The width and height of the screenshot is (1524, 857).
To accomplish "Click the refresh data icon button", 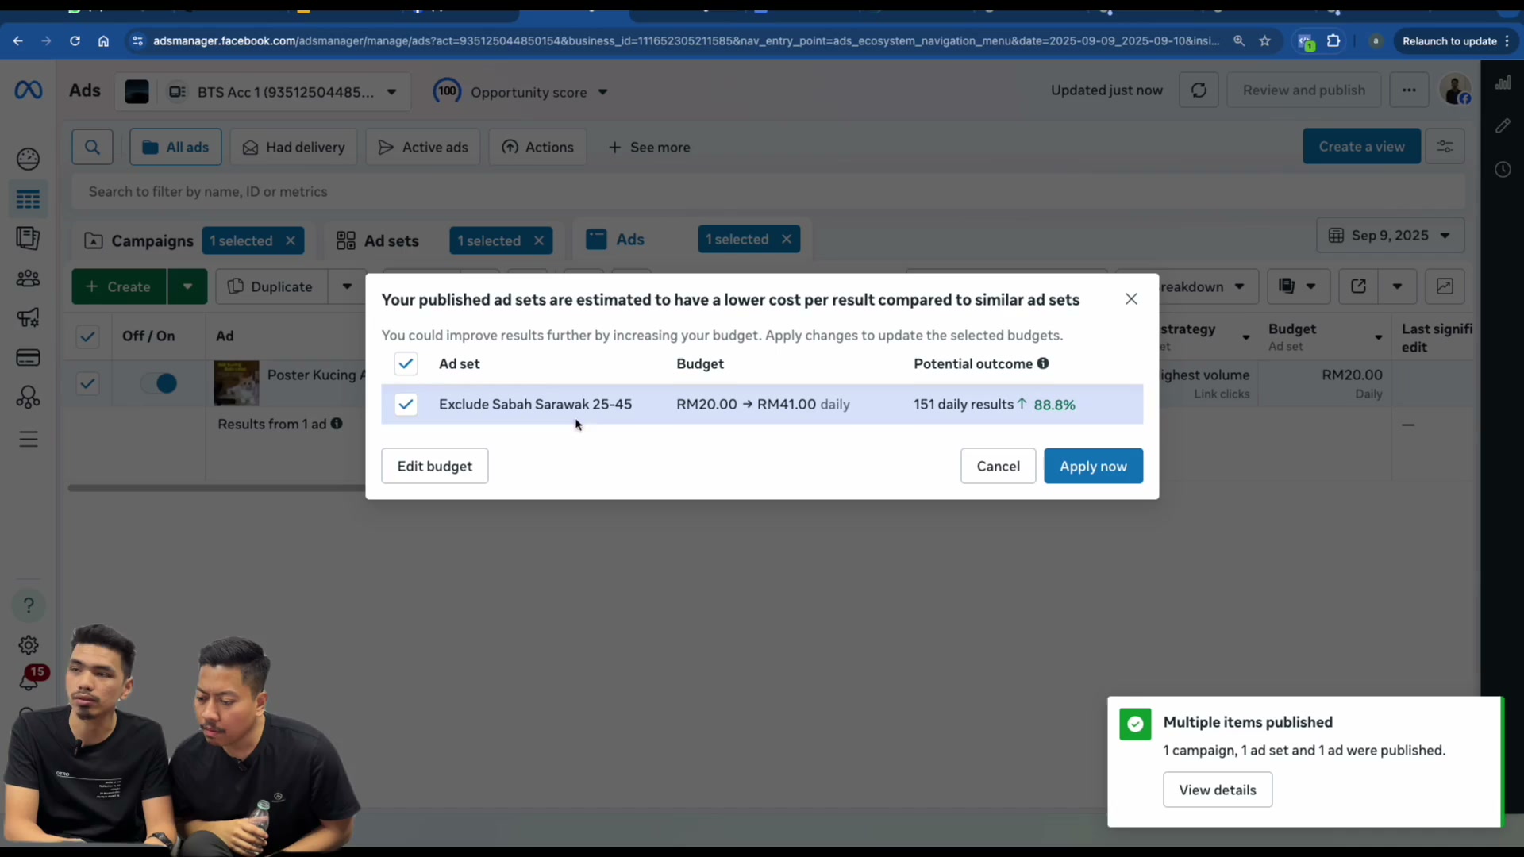I will (x=1199, y=90).
